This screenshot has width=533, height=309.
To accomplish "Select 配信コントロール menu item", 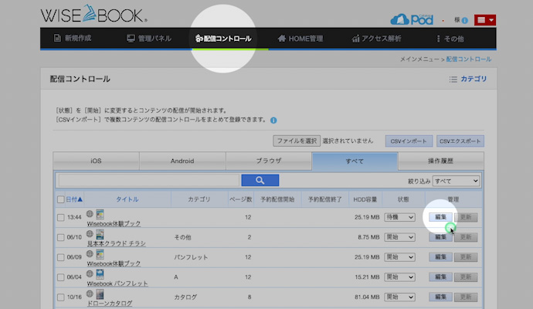I will coord(223,39).
